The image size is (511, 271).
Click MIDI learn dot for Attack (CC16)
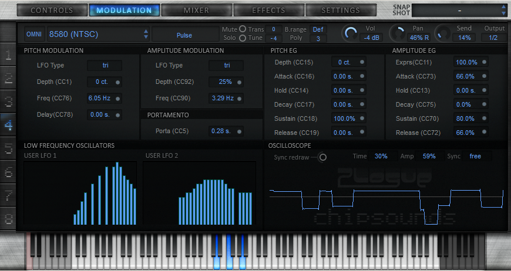click(x=362, y=76)
